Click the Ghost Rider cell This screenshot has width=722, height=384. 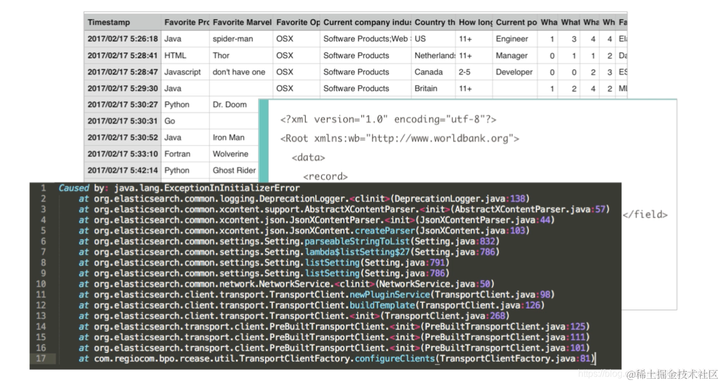tap(234, 170)
